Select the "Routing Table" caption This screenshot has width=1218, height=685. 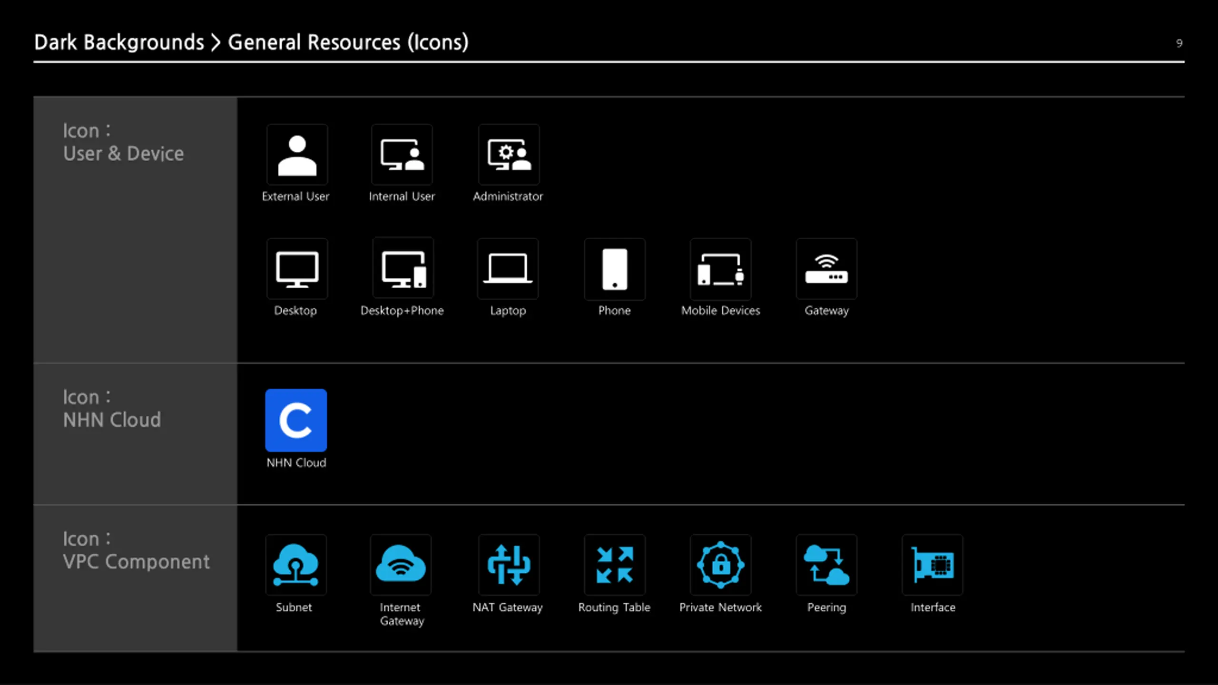[614, 607]
